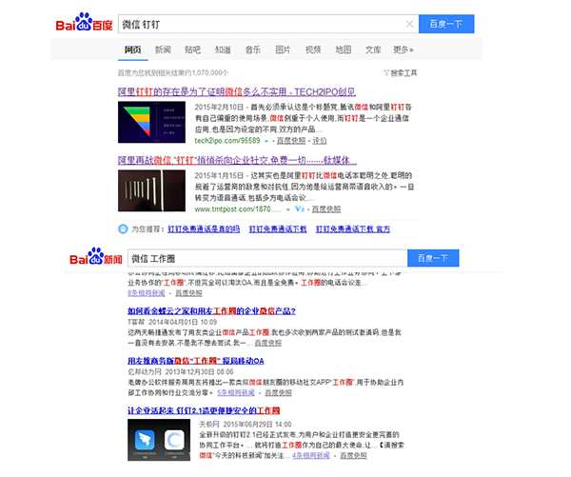Switch to the 贴吧 tab
The image size is (571, 477).
(x=192, y=50)
